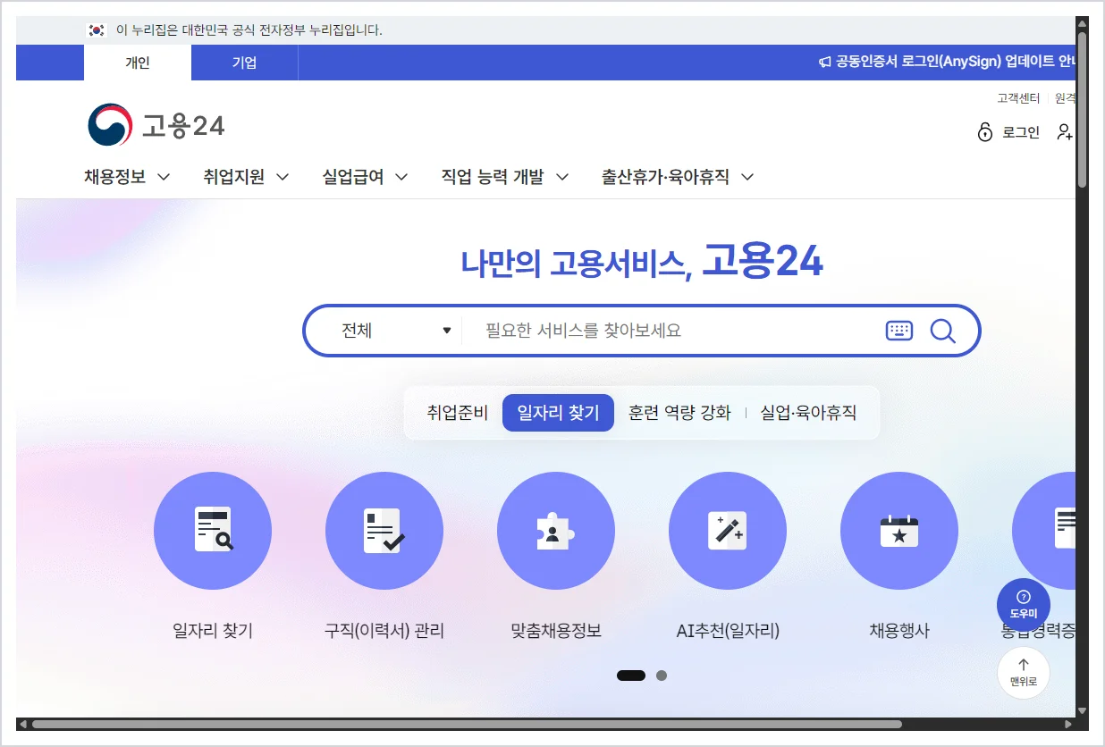Click the horizontal scrollbar thumb
Viewport: 1105px width, 747px height.
click(x=467, y=724)
